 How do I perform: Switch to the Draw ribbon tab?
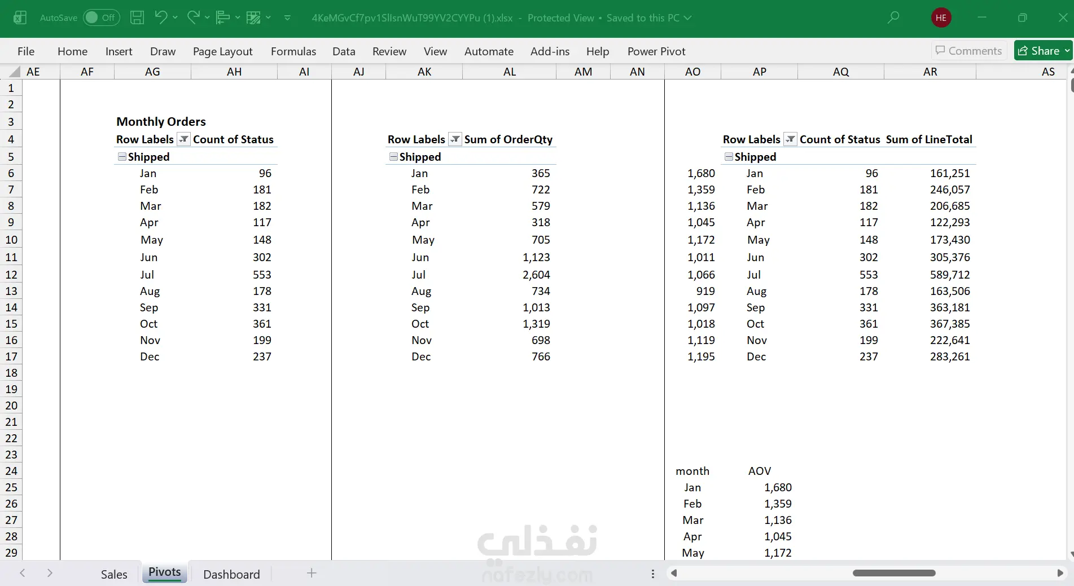(163, 51)
